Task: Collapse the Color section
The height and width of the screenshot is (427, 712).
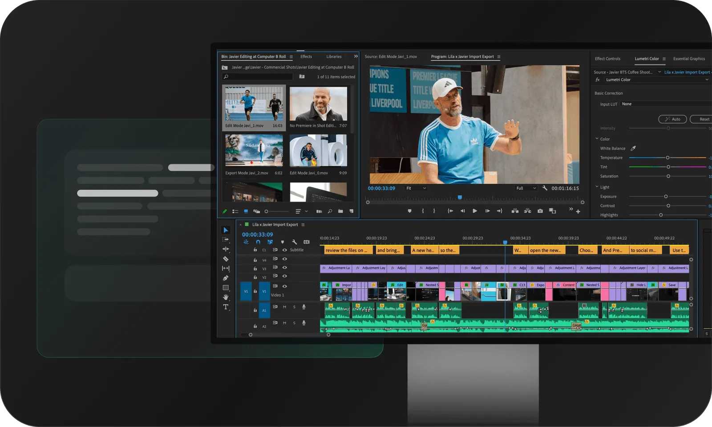Action: (x=597, y=139)
